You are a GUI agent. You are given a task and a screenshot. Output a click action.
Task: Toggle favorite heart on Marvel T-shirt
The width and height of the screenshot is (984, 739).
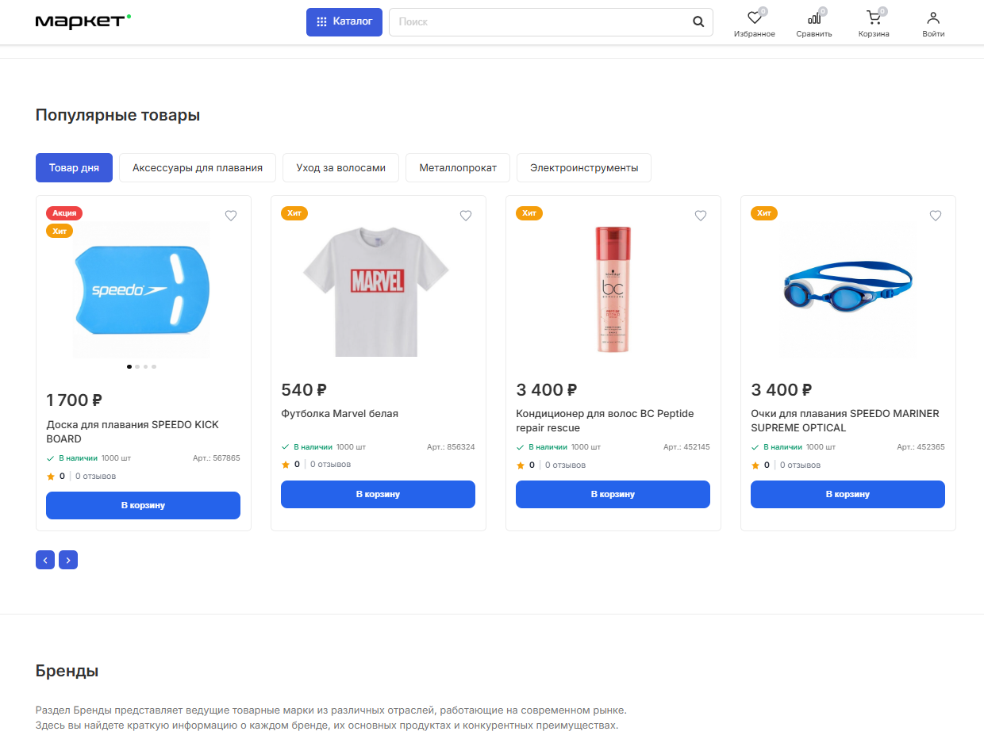point(466,216)
